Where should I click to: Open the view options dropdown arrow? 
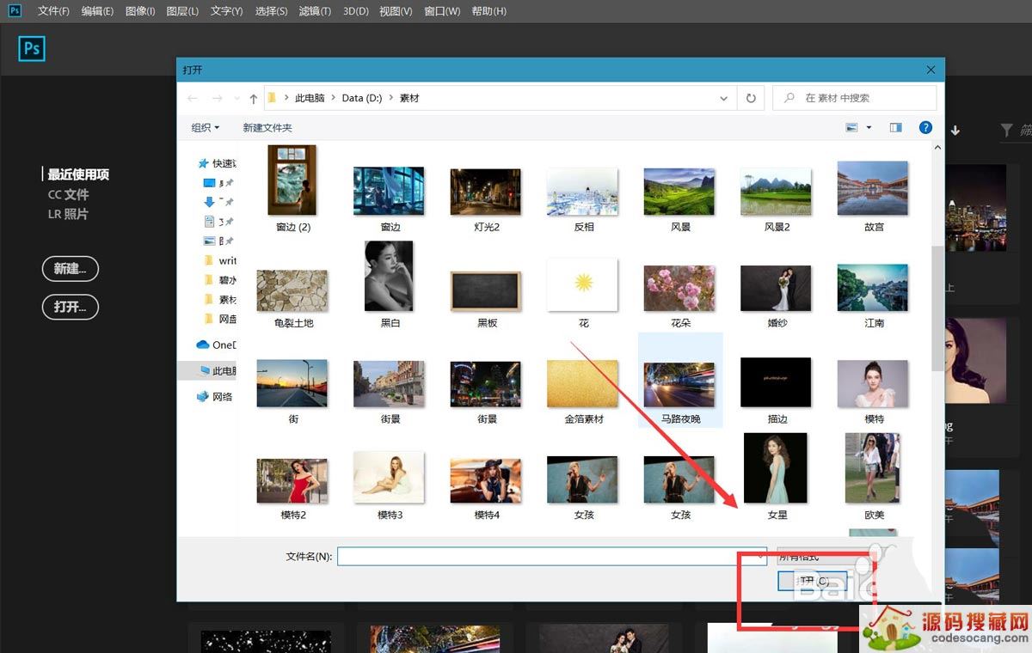click(869, 127)
